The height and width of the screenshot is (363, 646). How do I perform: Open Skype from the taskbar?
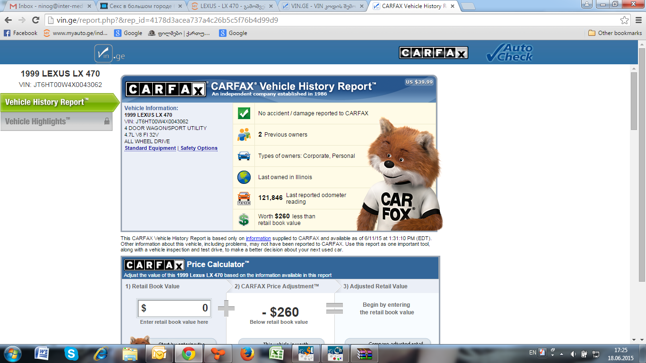point(71,354)
